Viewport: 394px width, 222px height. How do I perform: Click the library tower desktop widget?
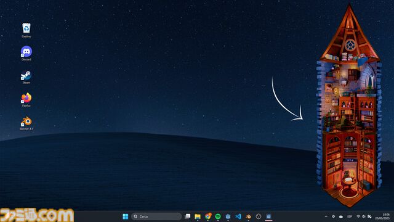point(350,105)
